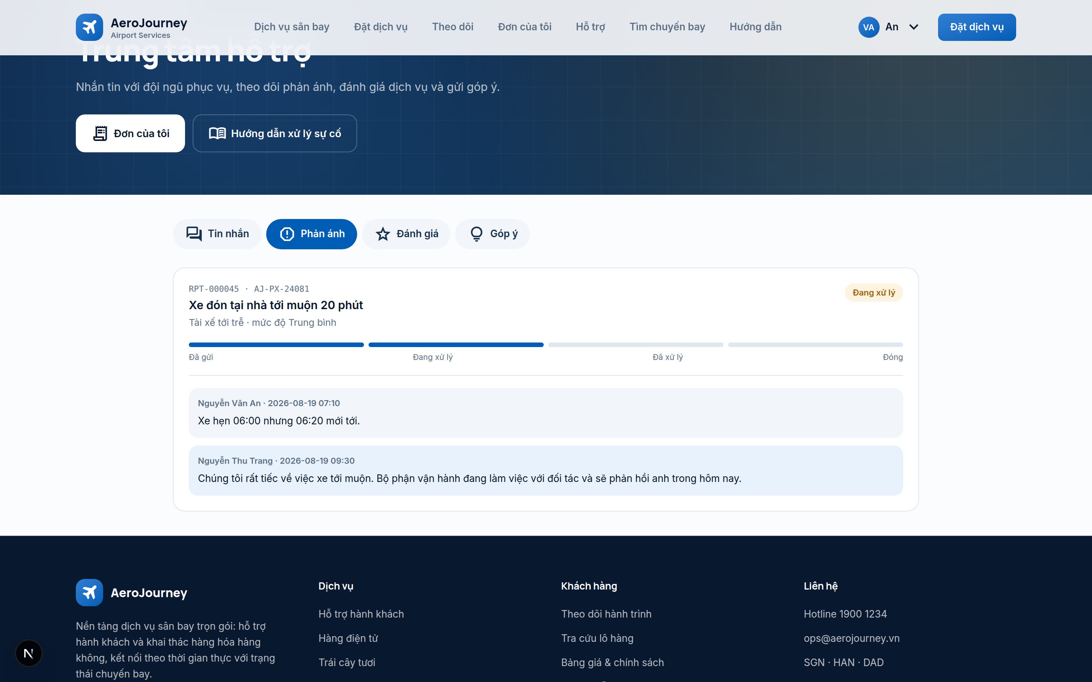This screenshot has height=682, width=1092.
Task: Click the Đang xử lý status badge
Action: pyautogui.click(x=874, y=293)
